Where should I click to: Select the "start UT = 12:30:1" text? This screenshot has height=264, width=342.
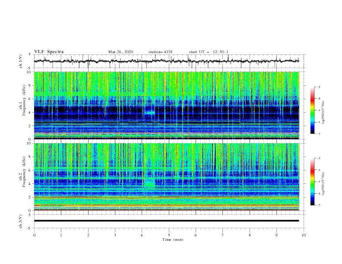(209, 52)
